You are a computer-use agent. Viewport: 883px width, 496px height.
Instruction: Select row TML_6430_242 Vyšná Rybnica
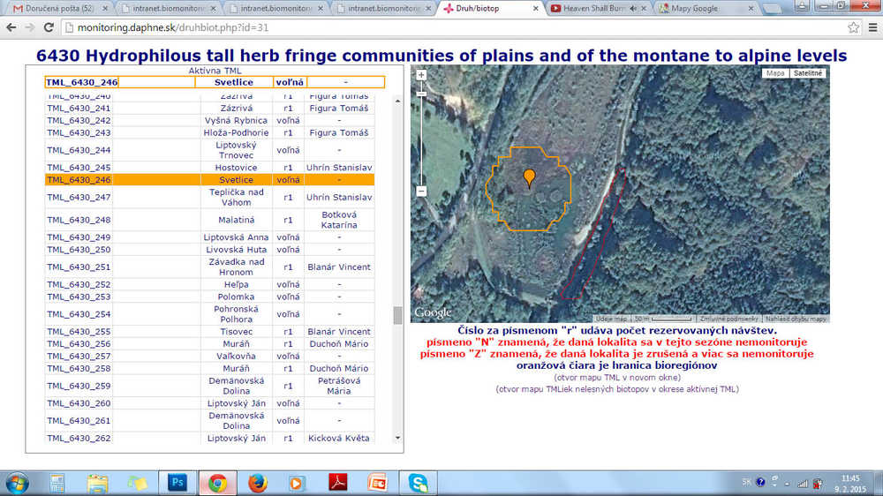tap(209, 121)
